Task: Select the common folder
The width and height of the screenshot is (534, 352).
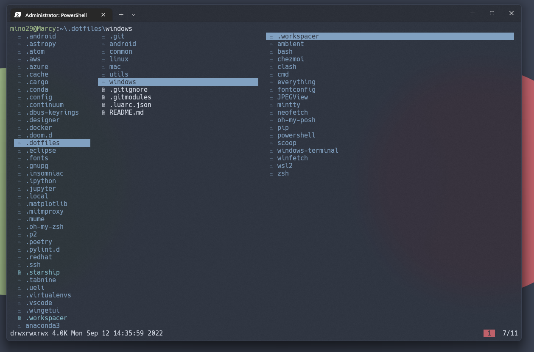Action: click(x=121, y=52)
